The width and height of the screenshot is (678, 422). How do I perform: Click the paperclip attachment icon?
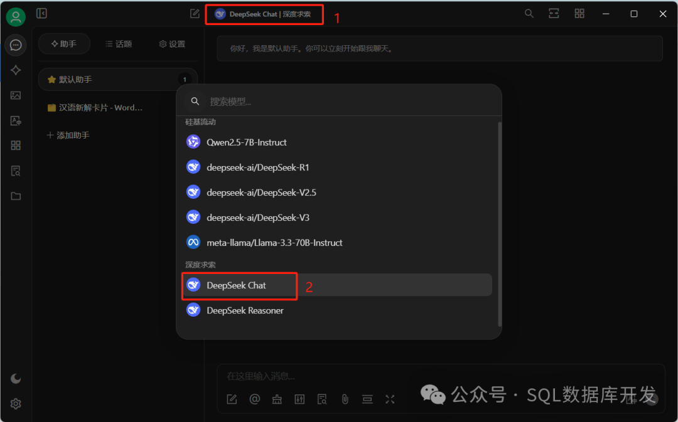point(345,399)
